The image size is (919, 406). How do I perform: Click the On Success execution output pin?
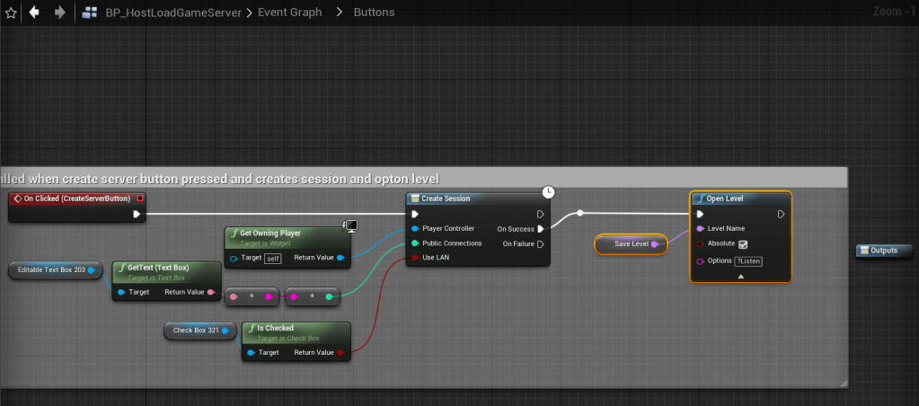click(x=540, y=228)
